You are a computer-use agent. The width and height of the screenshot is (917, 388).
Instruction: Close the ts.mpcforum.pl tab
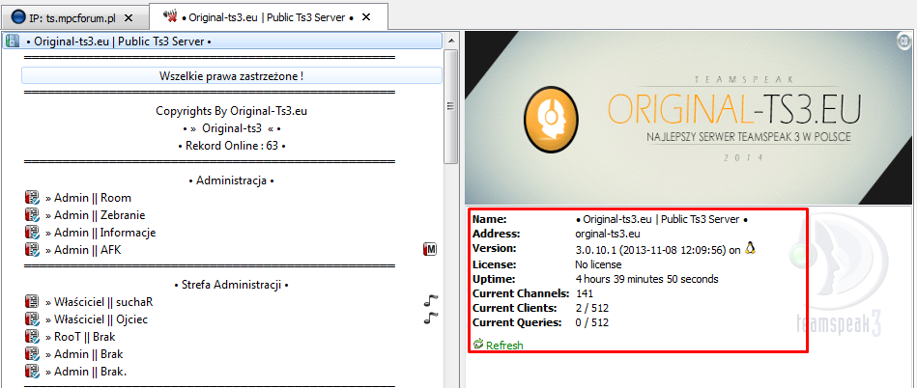(129, 17)
